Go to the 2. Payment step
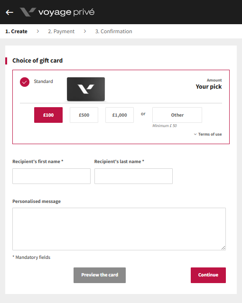Screen dimensions: 242x303 61,31
